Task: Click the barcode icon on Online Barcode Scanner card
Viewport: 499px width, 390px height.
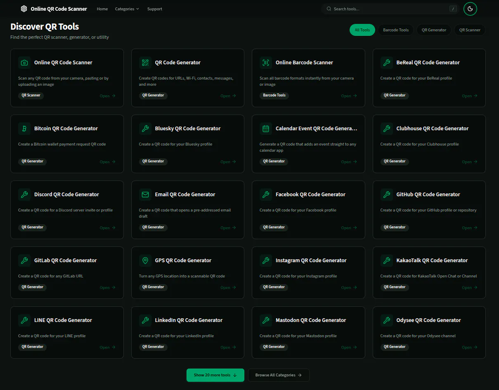Action: (x=266, y=63)
